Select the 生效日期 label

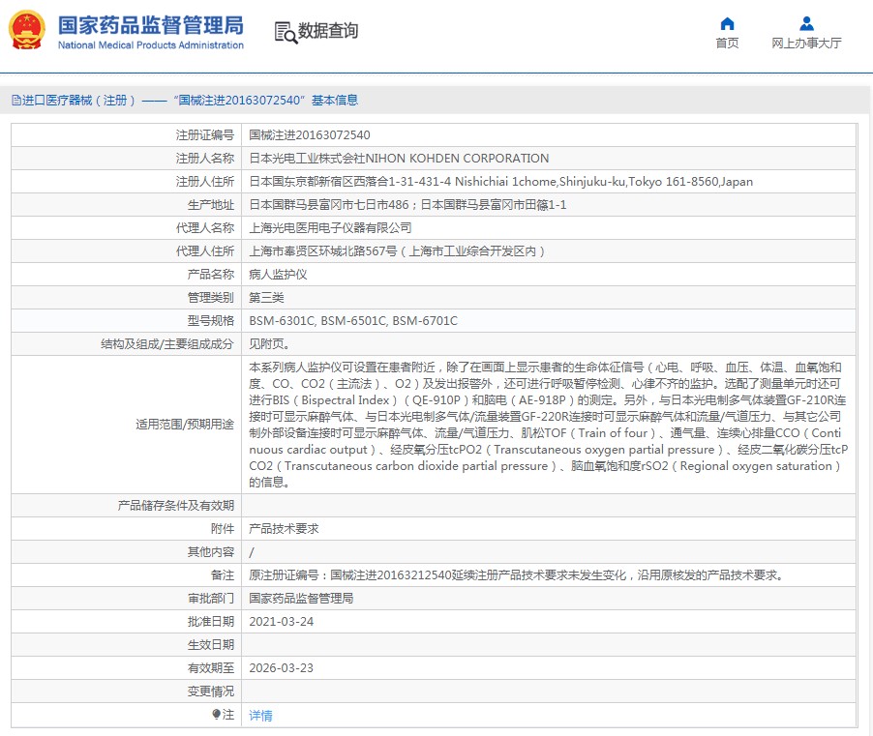(211, 645)
